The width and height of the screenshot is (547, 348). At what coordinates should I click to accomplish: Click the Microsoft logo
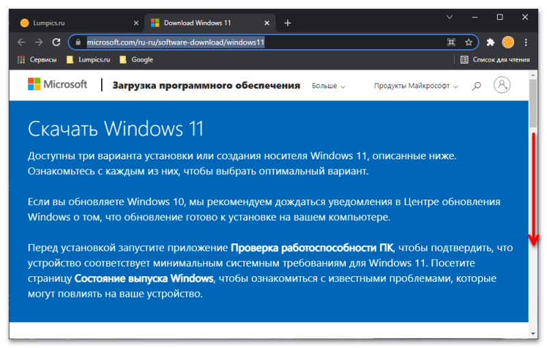(x=57, y=85)
